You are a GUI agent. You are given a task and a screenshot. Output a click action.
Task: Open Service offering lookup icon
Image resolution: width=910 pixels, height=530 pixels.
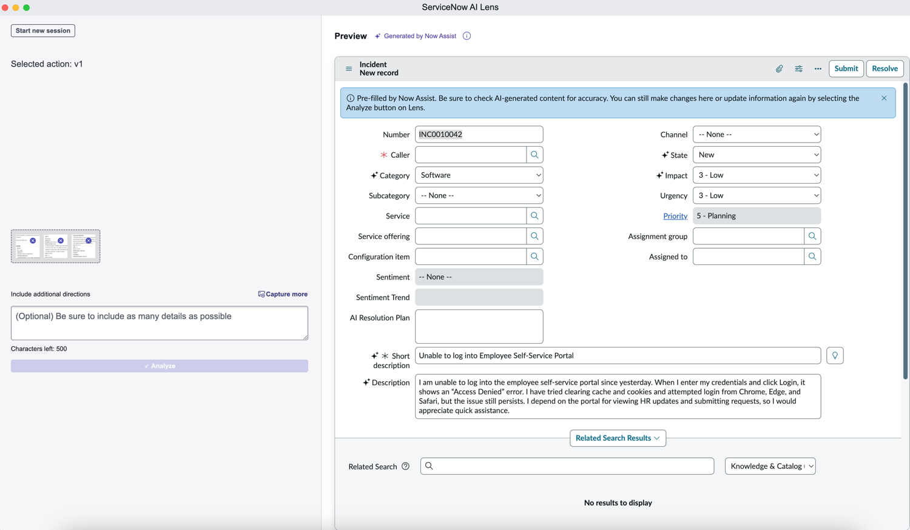tap(534, 236)
